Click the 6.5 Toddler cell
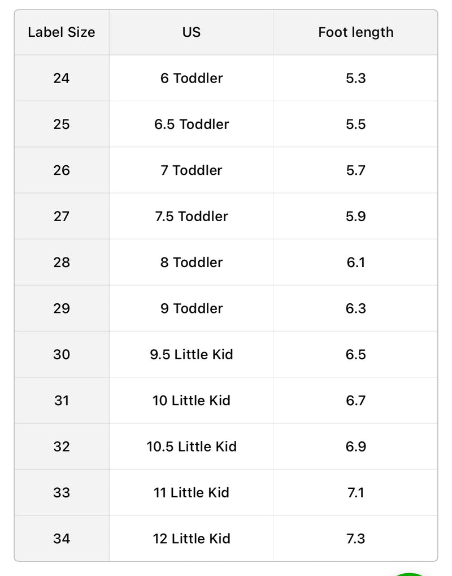 pos(192,124)
